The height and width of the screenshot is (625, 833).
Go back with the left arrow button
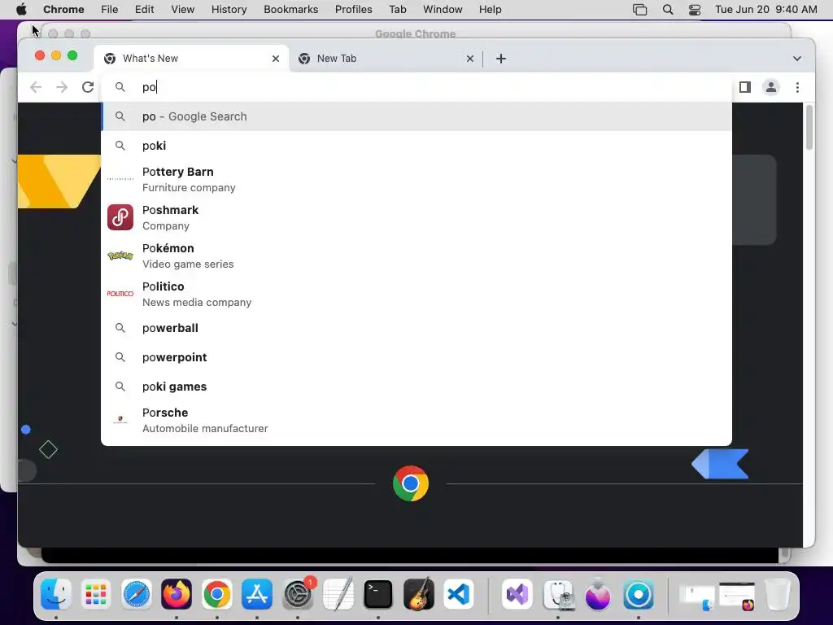[x=36, y=87]
